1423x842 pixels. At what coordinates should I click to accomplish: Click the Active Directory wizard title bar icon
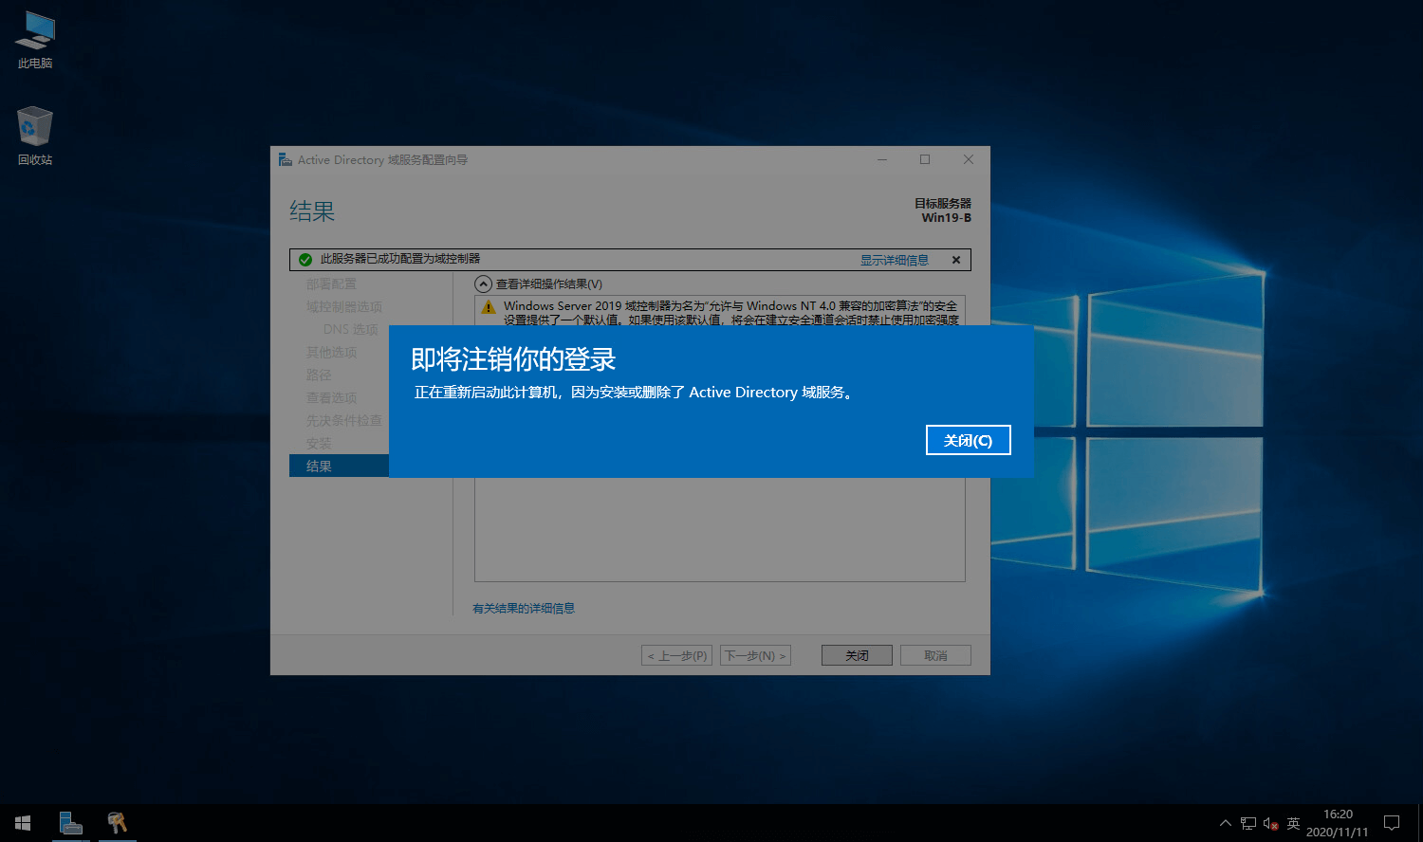point(285,159)
